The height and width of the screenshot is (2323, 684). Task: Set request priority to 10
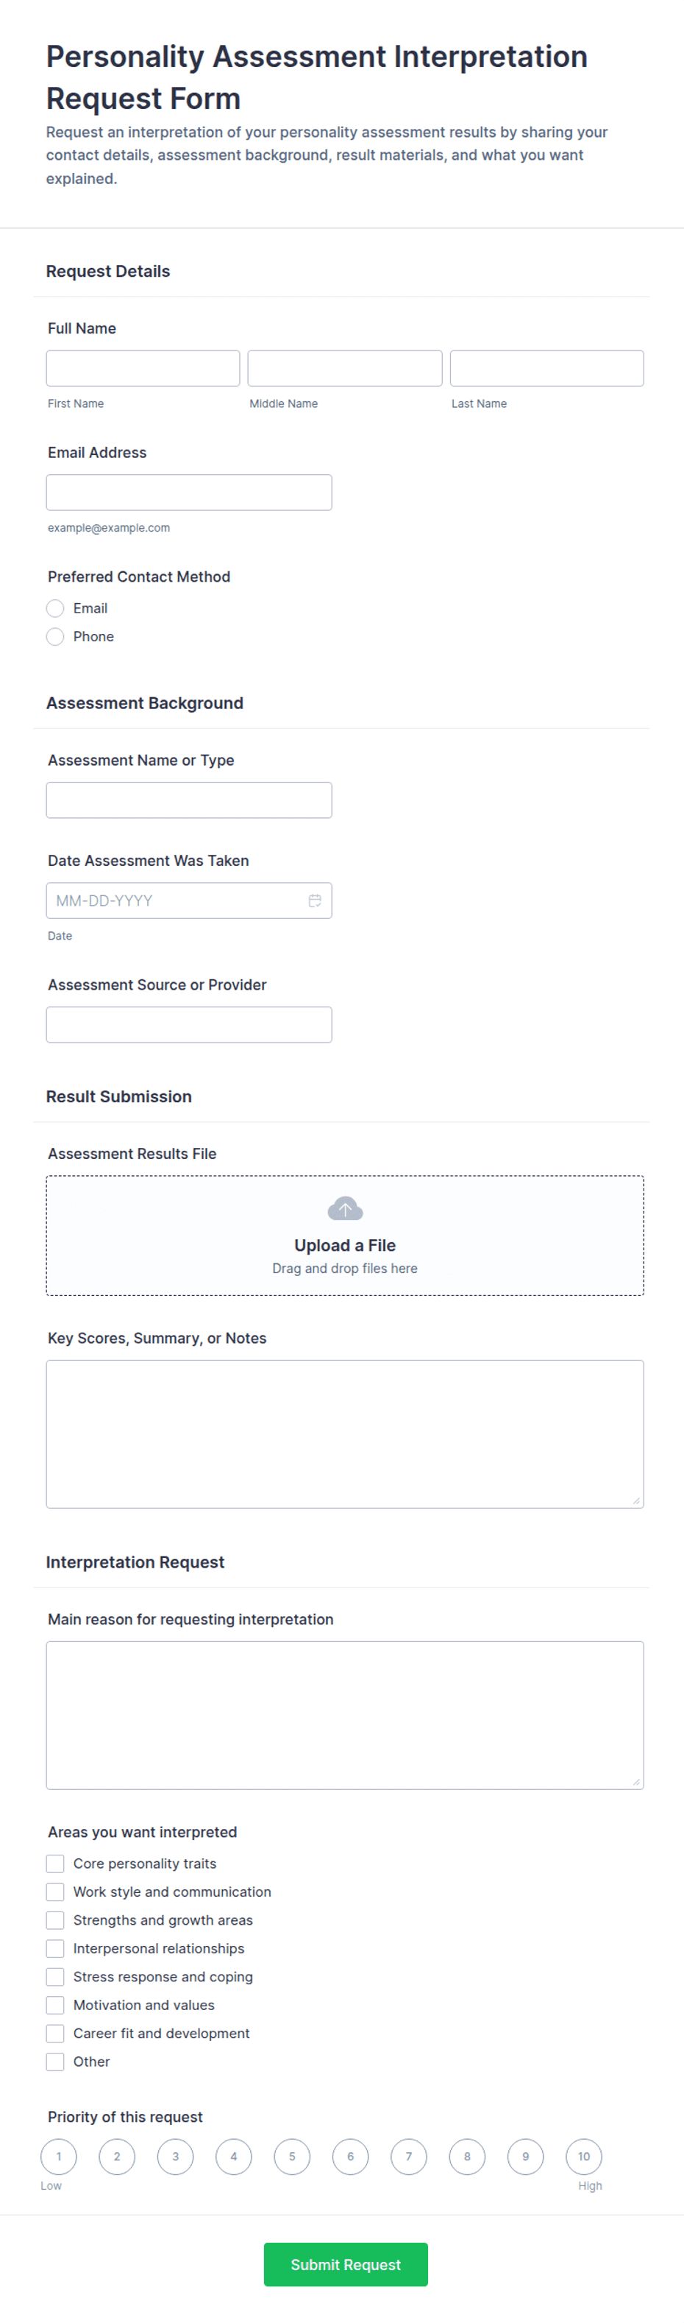(584, 2156)
